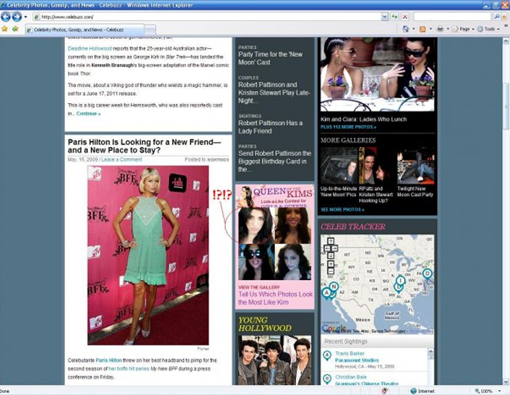Viewport: 510px width, 395px height.
Task: Click the empty new tab button
Action: pyautogui.click(x=150, y=29)
